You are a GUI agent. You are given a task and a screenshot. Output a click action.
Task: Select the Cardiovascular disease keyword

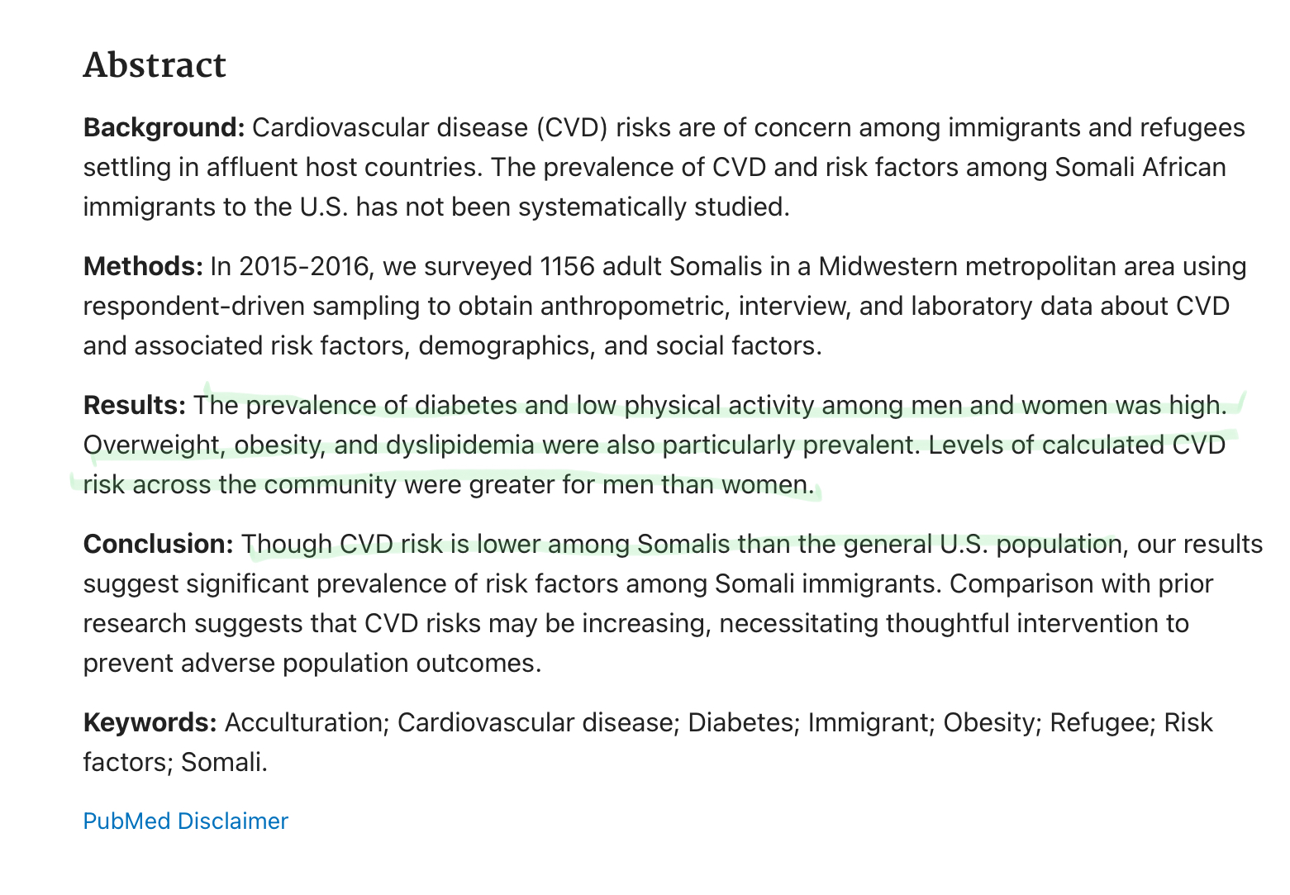[x=538, y=722]
